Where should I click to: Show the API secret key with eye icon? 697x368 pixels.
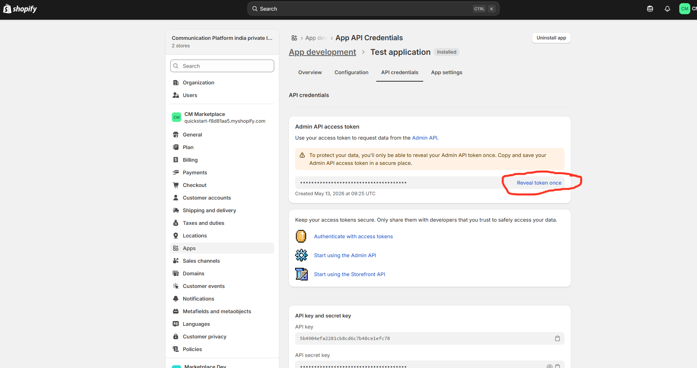550,366
